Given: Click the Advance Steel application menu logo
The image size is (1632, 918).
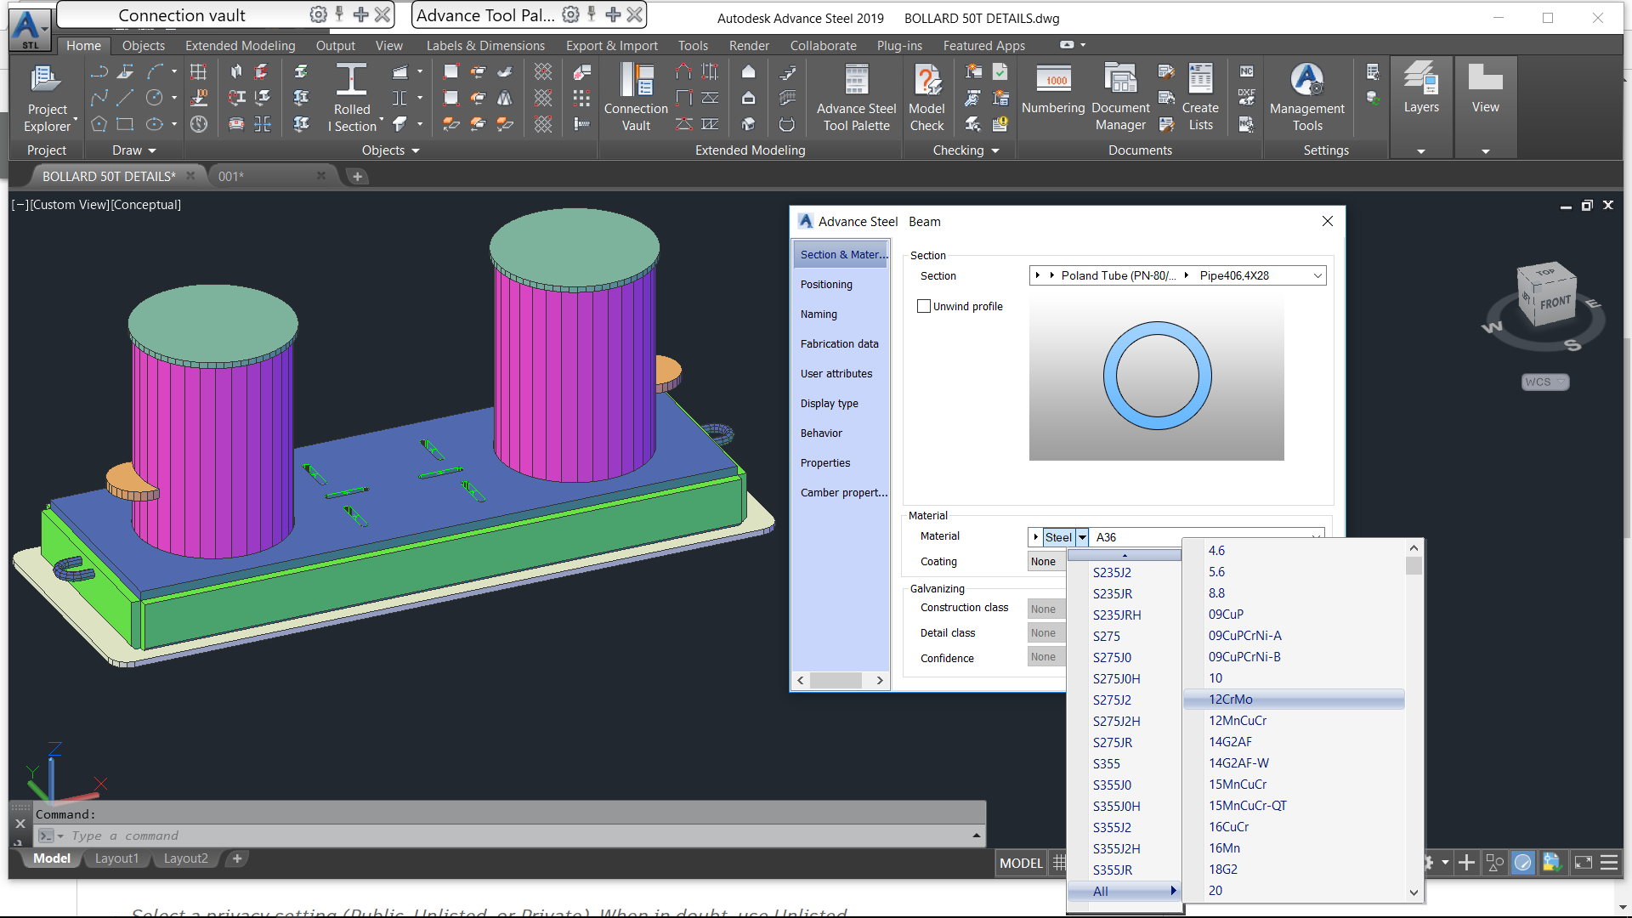Looking at the screenshot, I should (x=30, y=29).
